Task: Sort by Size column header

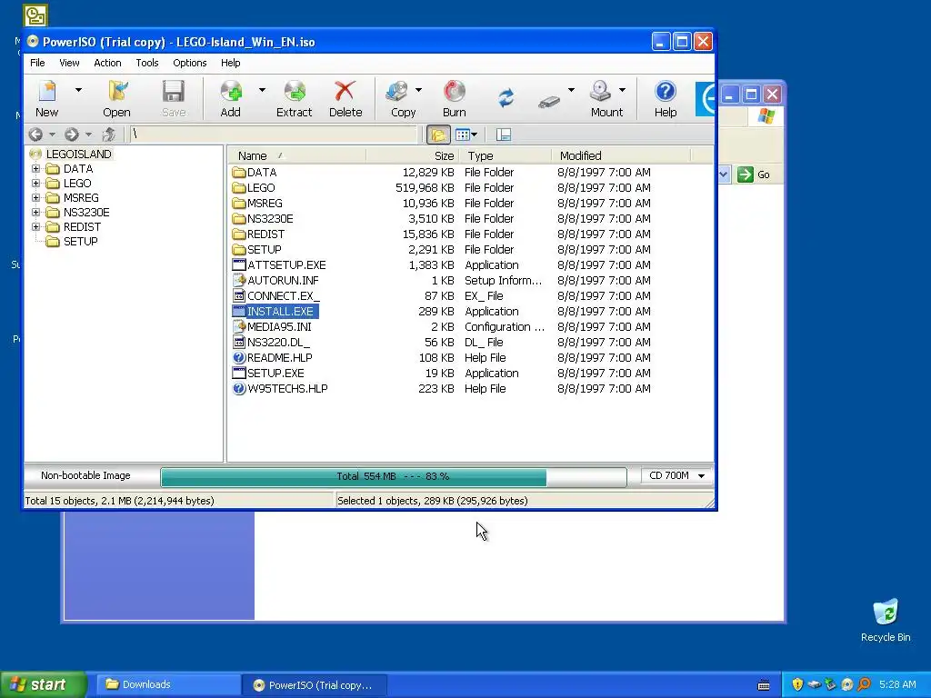Action: [x=413, y=156]
